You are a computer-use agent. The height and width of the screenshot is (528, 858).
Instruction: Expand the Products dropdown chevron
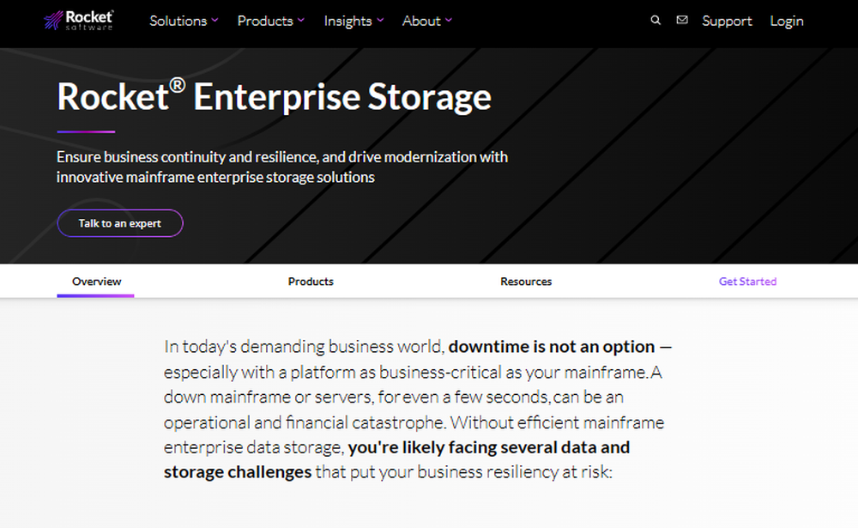coord(299,20)
